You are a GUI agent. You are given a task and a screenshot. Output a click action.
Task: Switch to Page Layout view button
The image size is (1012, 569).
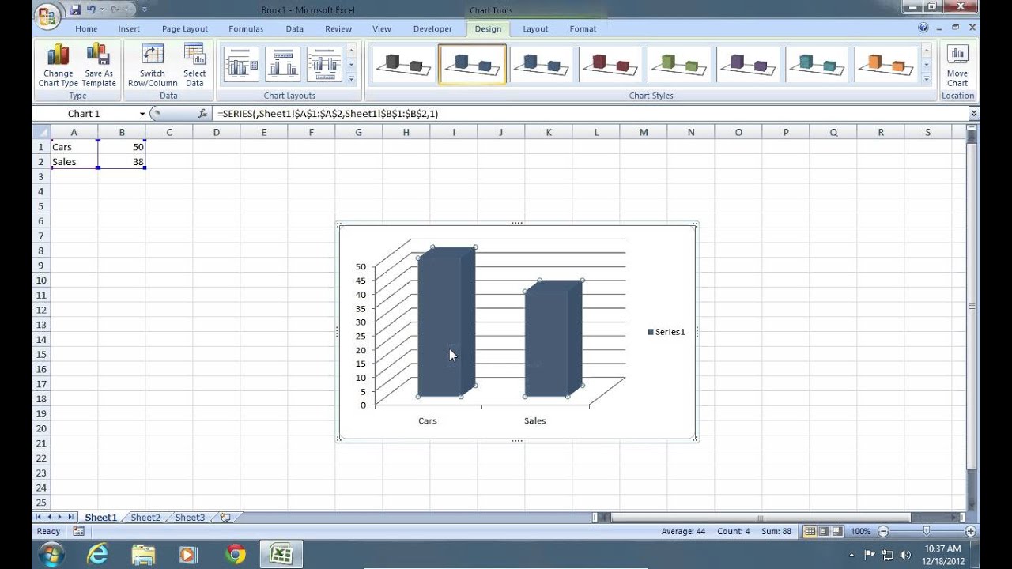point(823,531)
